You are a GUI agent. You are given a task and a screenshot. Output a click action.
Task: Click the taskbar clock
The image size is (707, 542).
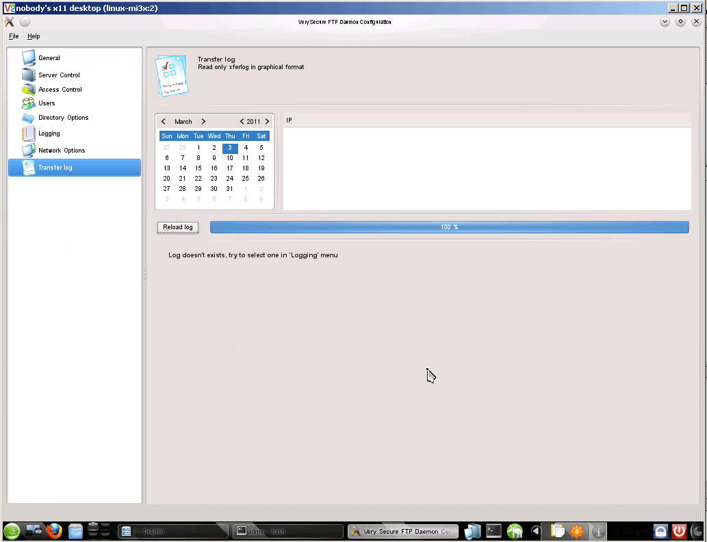[630, 531]
